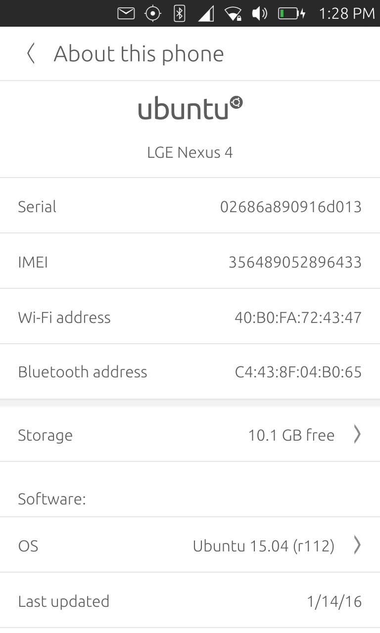Tap the mail envelope status icon

[126, 13]
